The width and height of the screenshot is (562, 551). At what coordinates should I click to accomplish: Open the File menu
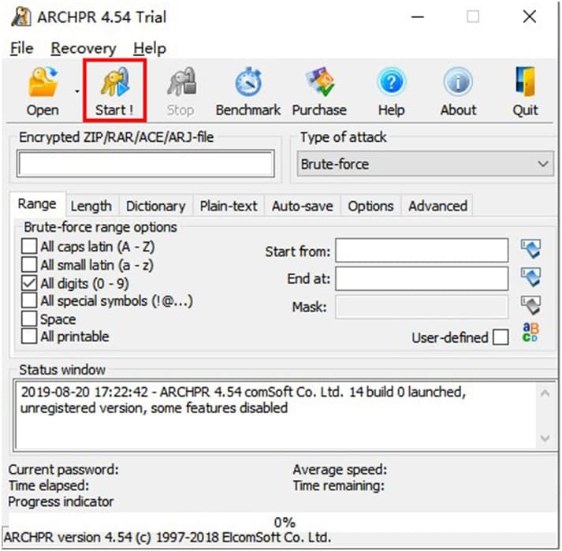(x=21, y=48)
